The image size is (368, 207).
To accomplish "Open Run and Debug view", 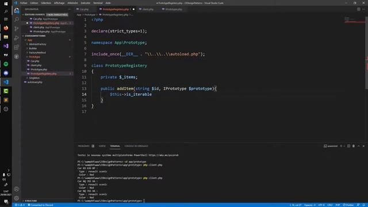I will click(17, 38).
